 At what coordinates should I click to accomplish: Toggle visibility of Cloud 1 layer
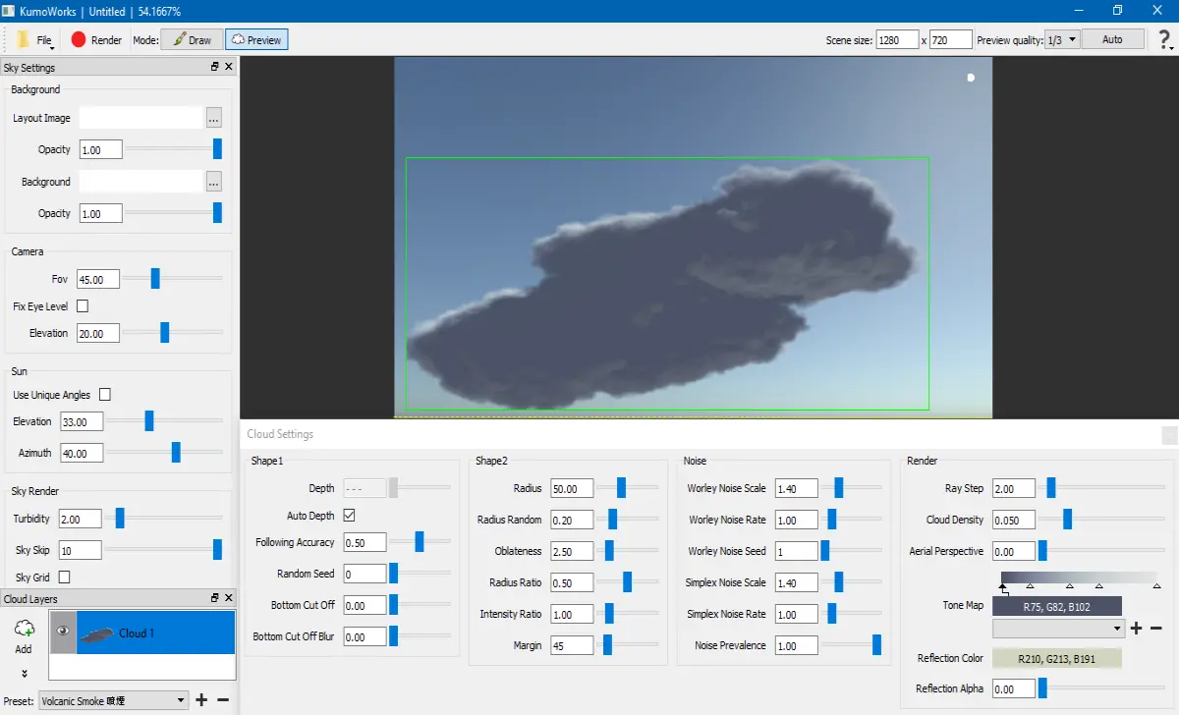tap(63, 632)
